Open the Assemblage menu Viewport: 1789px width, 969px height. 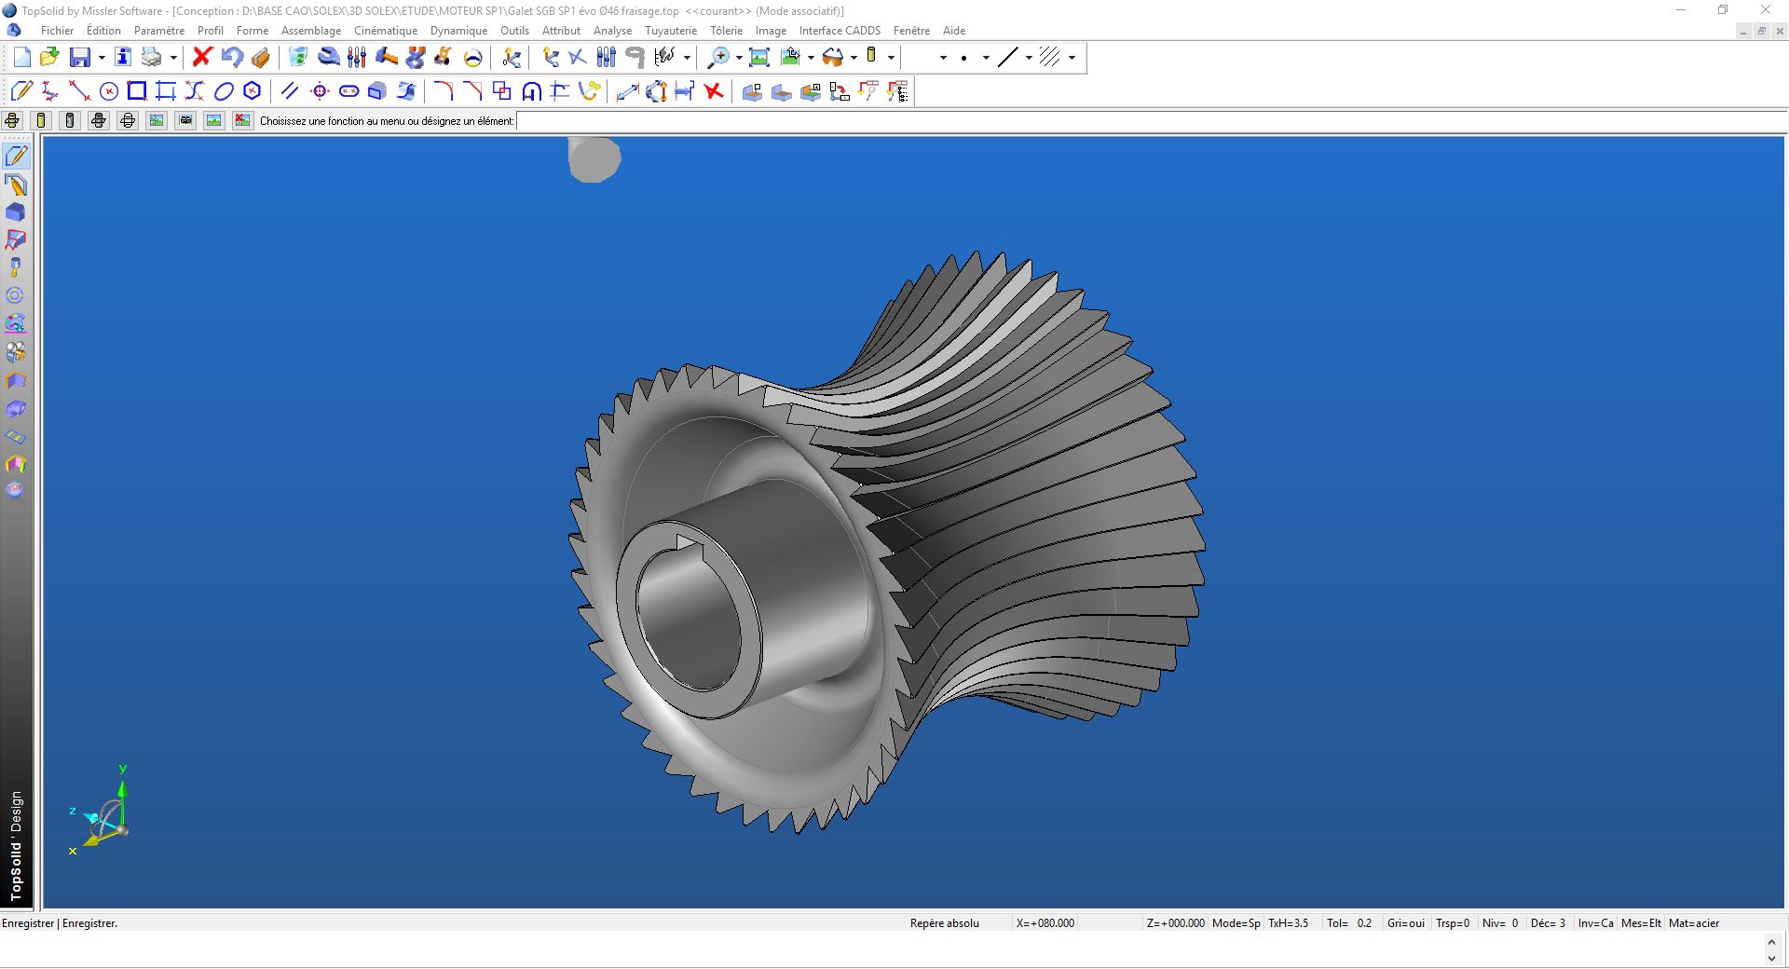[310, 31]
